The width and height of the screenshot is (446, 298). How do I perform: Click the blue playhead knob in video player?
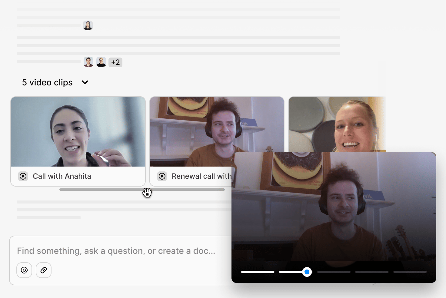[x=307, y=272]
